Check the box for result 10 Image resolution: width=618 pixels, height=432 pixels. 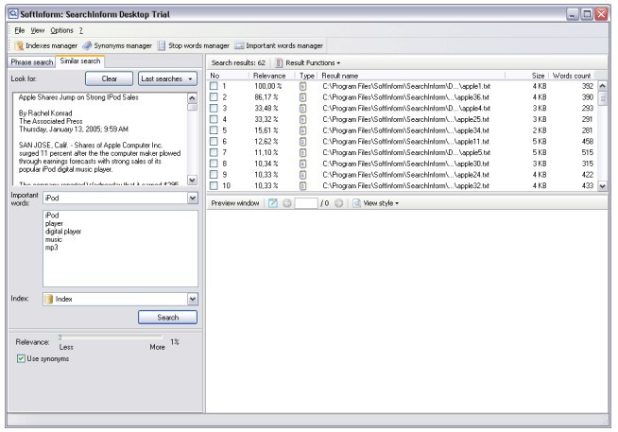point(214,185)
